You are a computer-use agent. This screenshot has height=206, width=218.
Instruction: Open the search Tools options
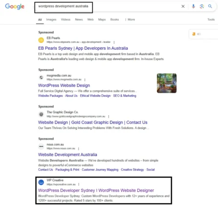[211, 20]
